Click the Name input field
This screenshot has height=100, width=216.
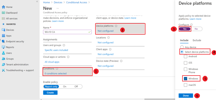(x=67, y=32)
